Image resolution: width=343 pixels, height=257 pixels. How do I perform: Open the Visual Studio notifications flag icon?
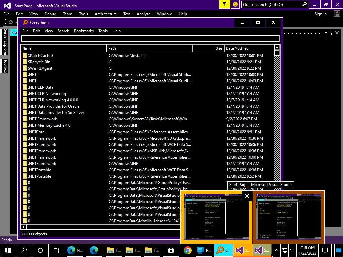pyautogui.click(x=224, y=4)
